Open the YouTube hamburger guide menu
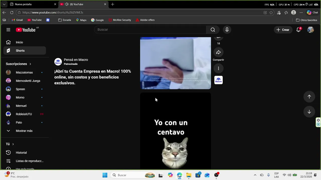The width and height of the screenshot is (321, 180). 8,30
